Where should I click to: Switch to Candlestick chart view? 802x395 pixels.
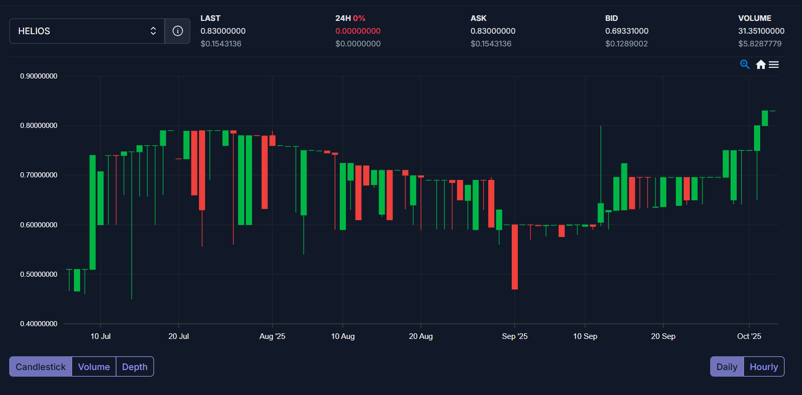[41, 366]
